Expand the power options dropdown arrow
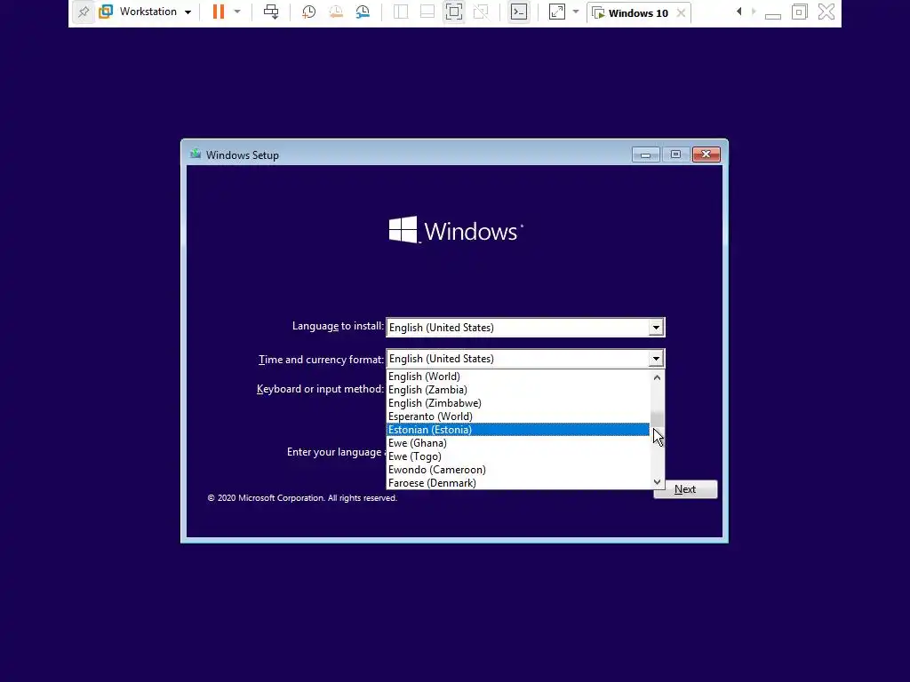This screenshot has height=682, width=910. [236, 12]
